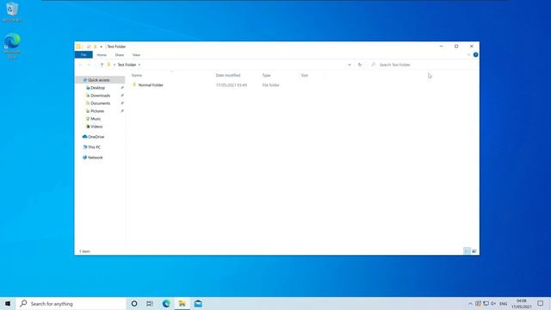Go up one folder level

click(x=102, y=65)
